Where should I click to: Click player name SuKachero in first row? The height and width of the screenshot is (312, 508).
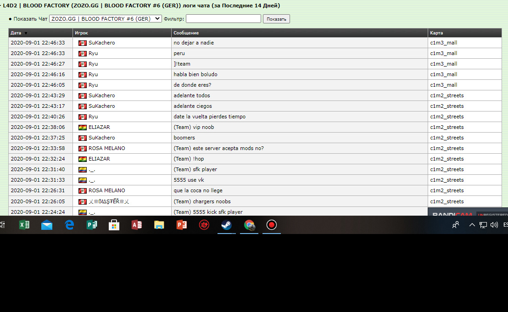[101, 43]
